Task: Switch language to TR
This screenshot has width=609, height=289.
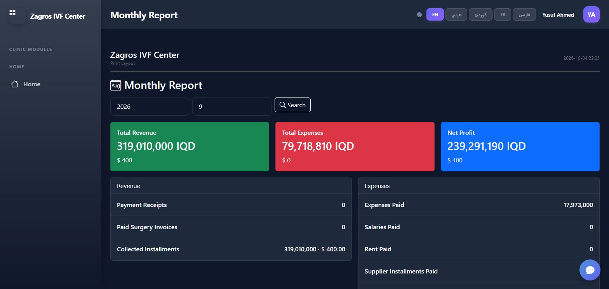Action: coord(503,15)
